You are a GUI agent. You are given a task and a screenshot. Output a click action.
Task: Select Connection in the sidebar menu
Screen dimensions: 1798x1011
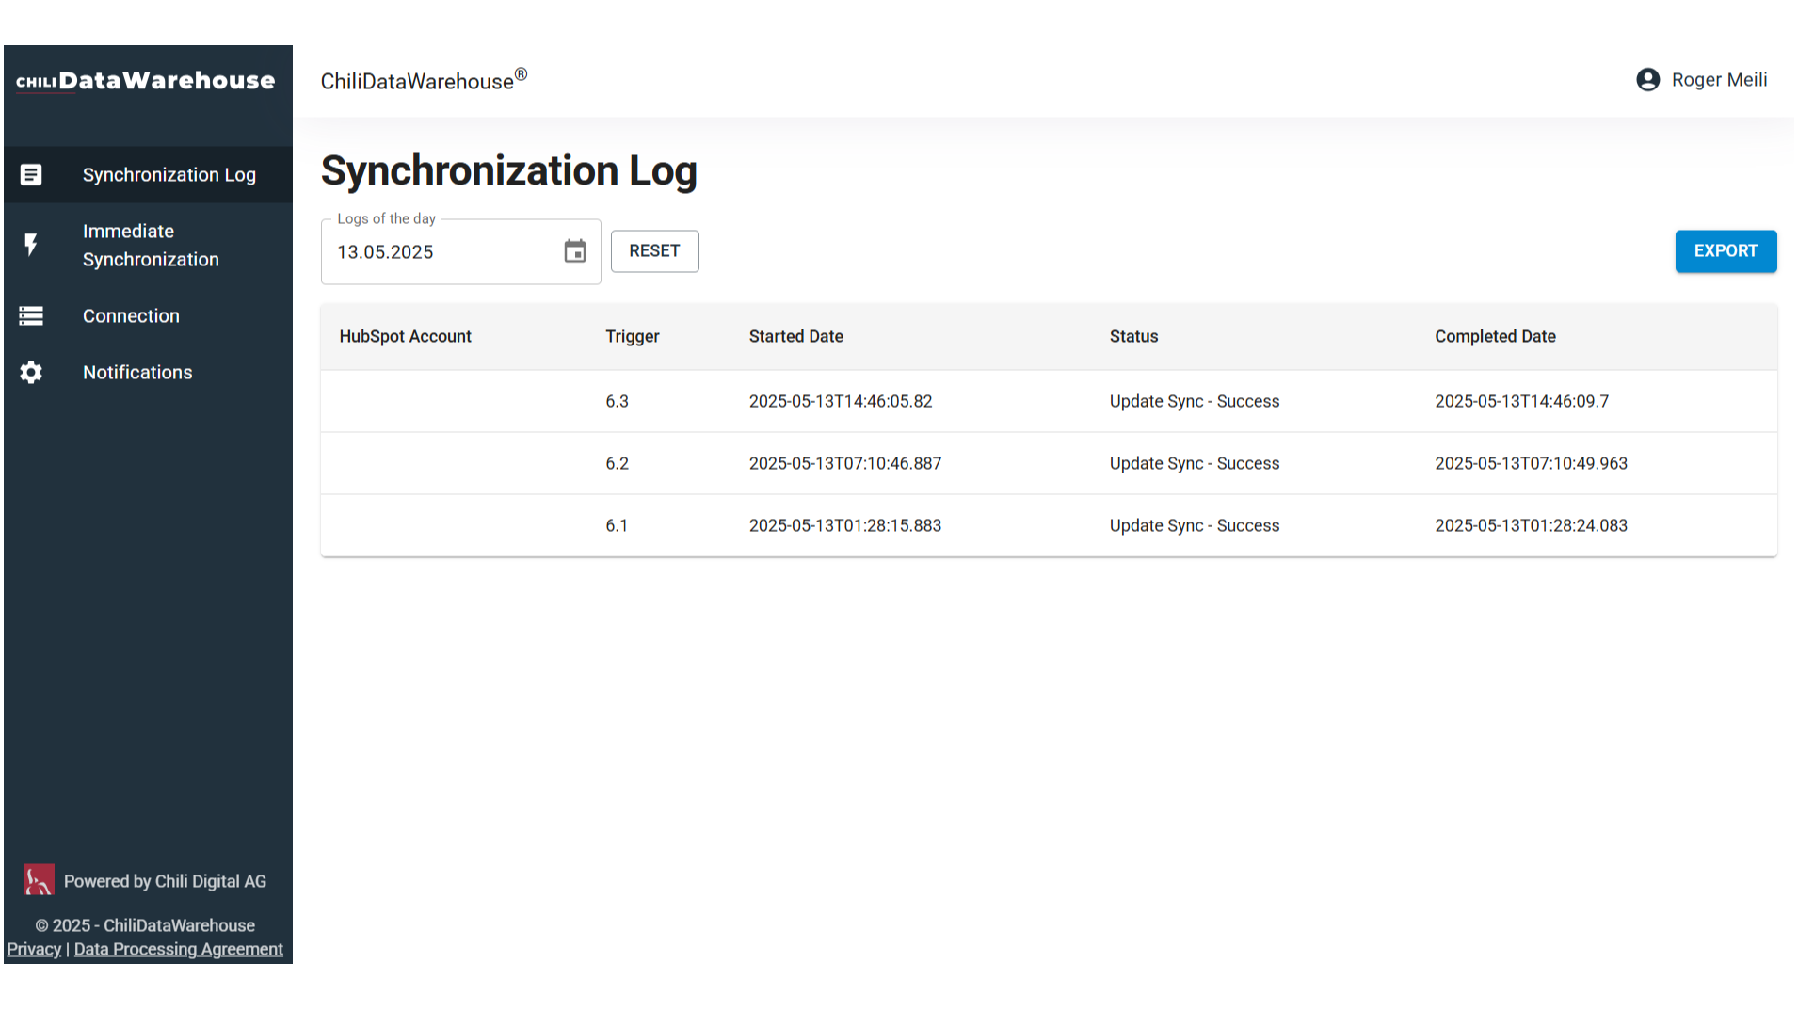pos(131,315)
